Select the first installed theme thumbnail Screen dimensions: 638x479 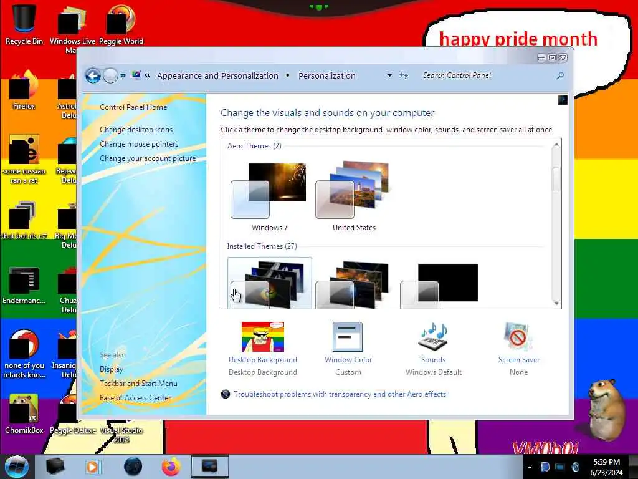[x=269, y=283]
